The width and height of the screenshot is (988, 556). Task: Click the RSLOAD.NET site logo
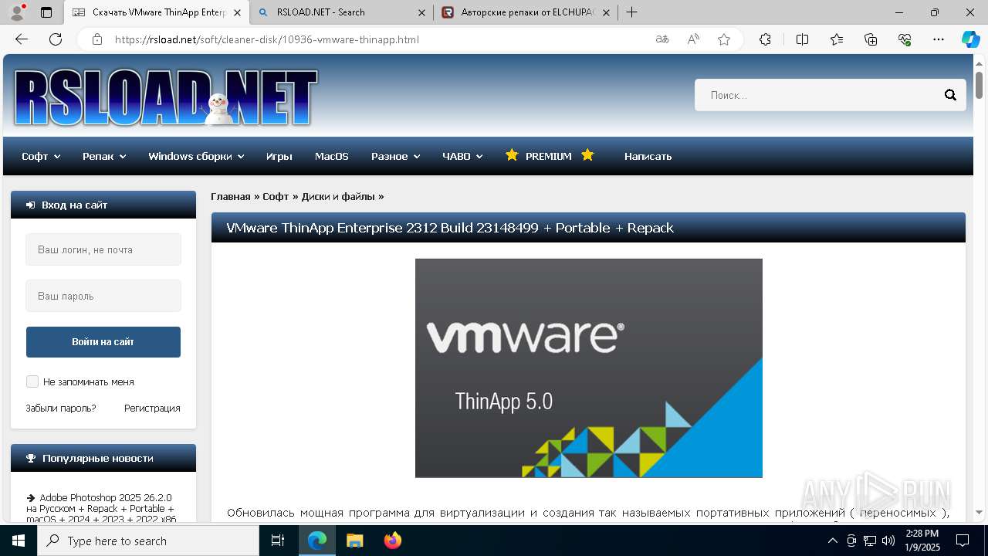click(x=166, y=98)
